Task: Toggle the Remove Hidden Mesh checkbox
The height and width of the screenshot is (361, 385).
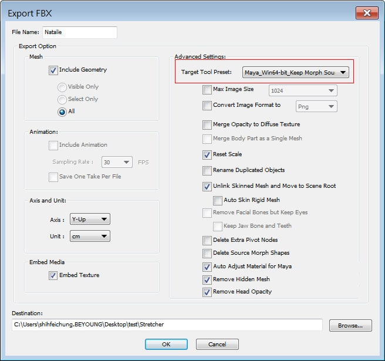Action: pyautogui.click(x=207, y=280)
